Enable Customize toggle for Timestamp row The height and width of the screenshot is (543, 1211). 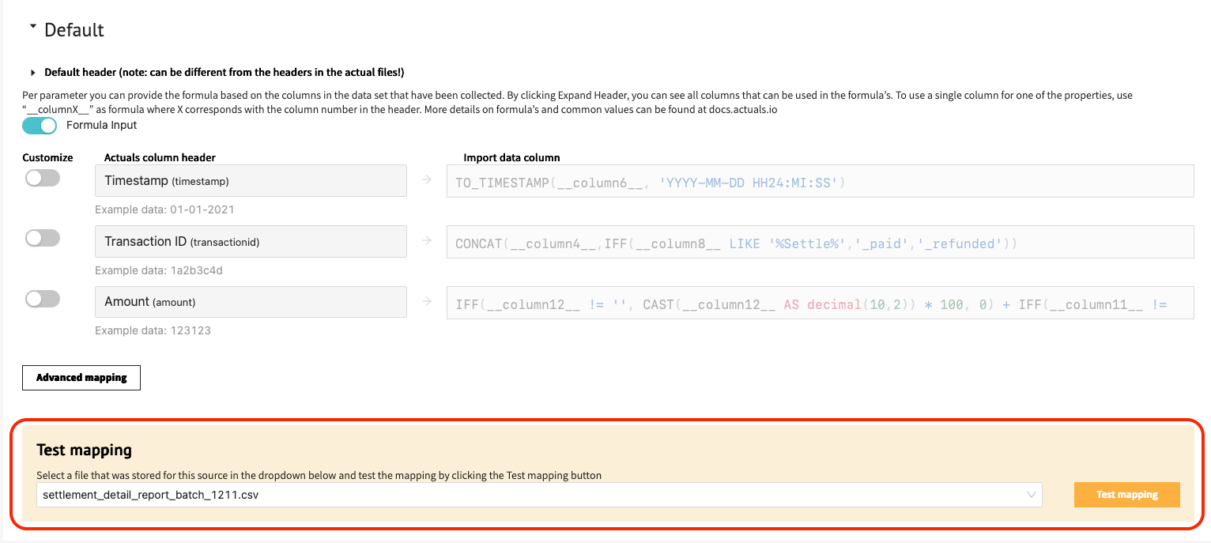[43, 178]
